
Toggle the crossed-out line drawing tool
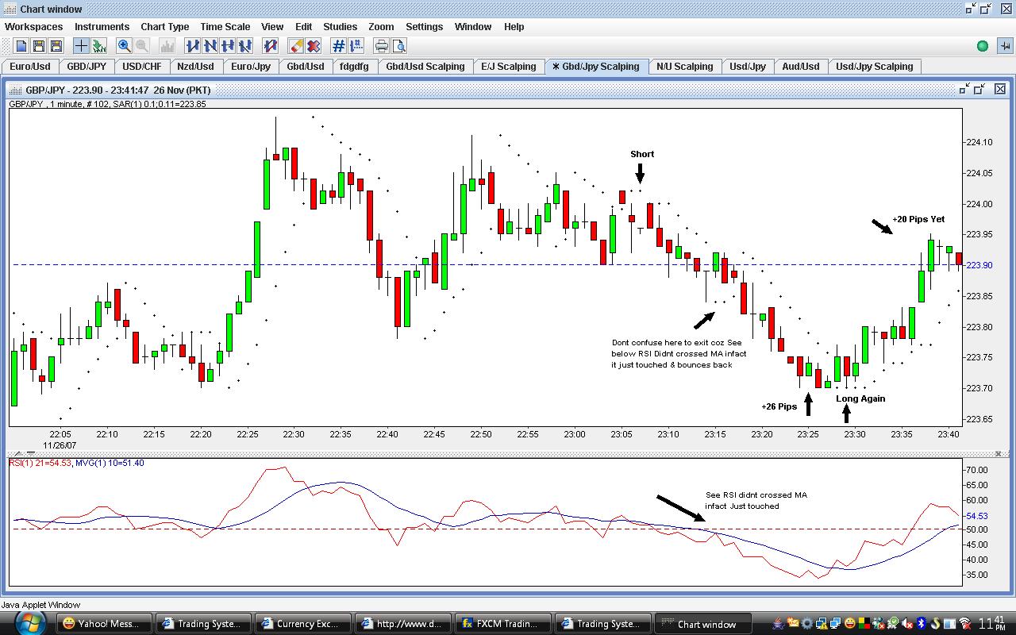point(271,46)
